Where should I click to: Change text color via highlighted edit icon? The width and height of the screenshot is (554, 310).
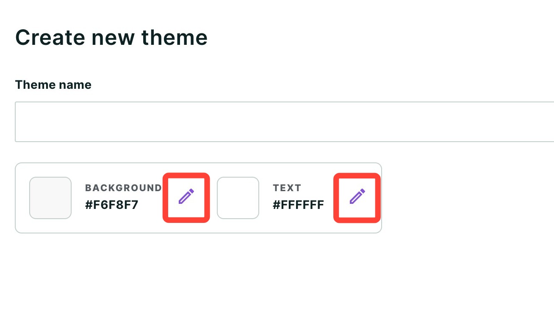(x=357, y=197)
